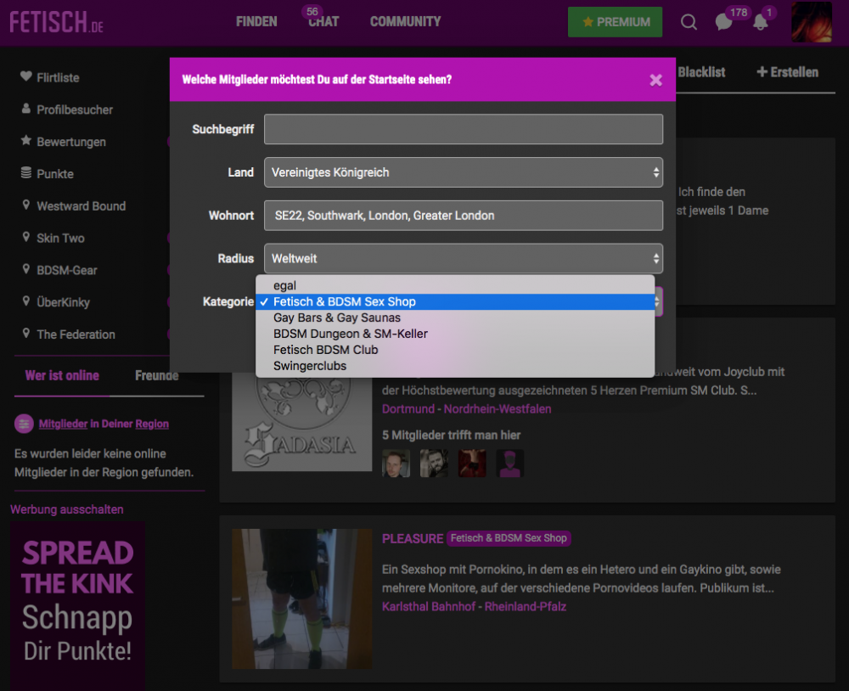Open the Radius dropdown set to Weltweit
The image size is (849, 691).
pyautogui.click(x=464, y=259)
